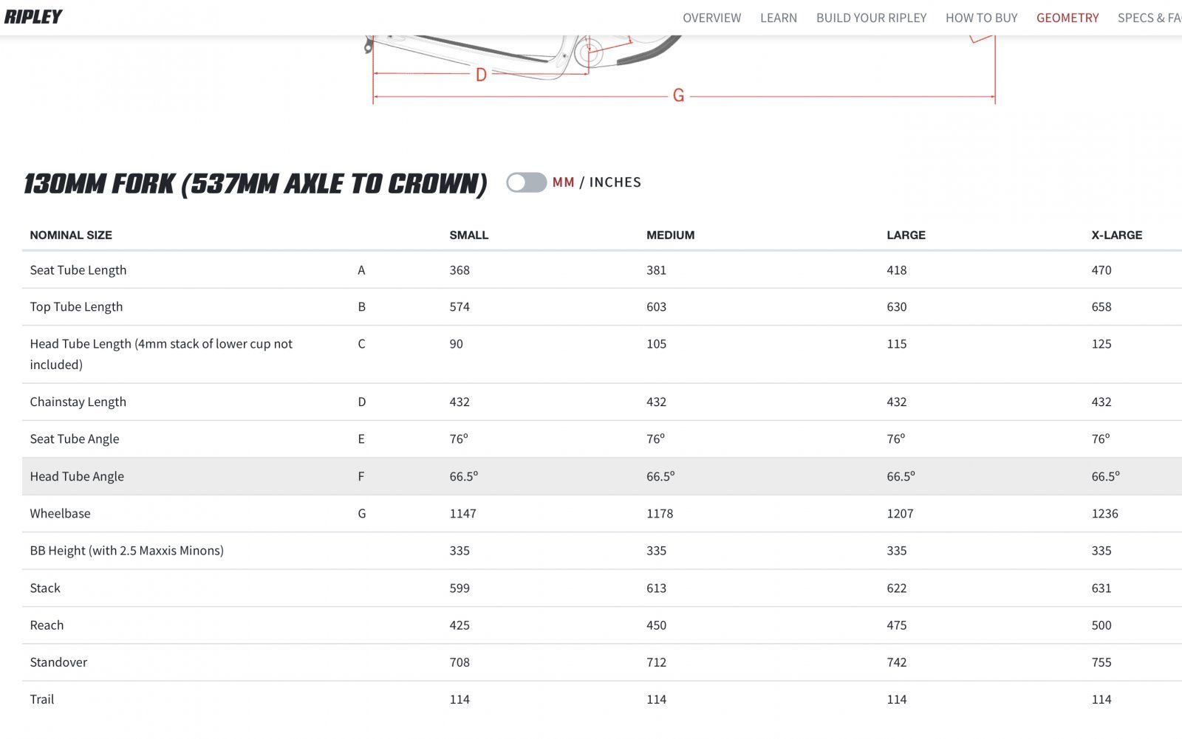Click the Wheelbase row label
Image resolution: width=1182 pixels, height=739 pixels.
60,513
